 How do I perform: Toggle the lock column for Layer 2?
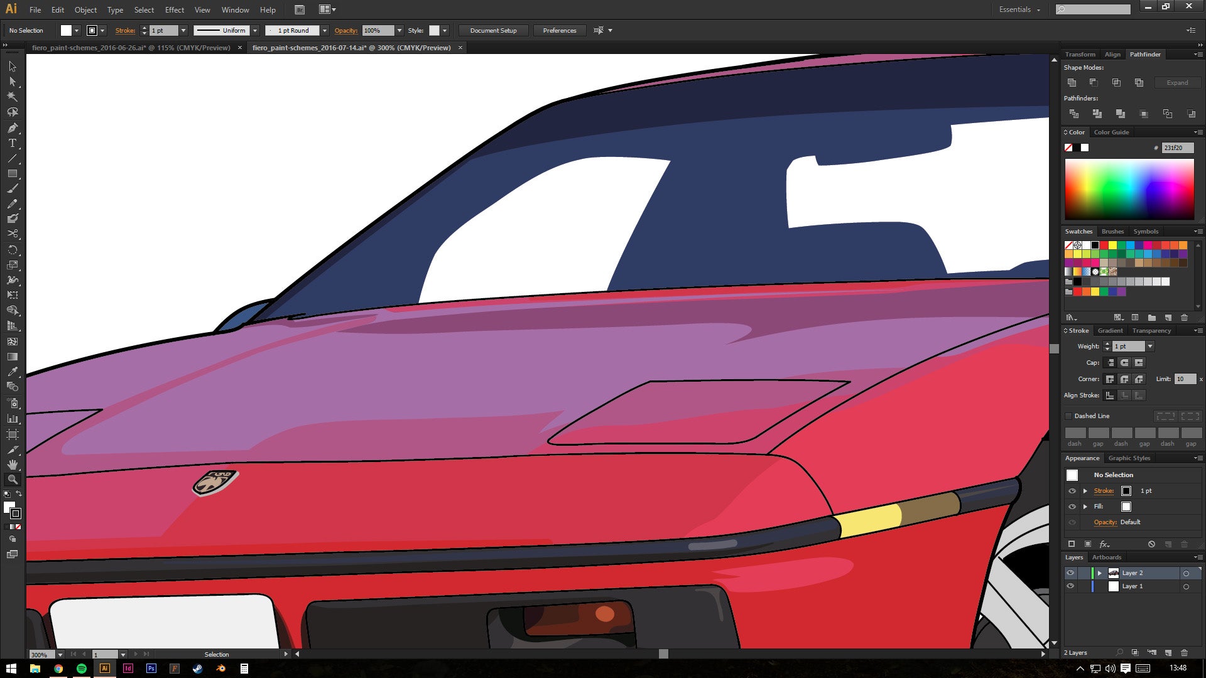pos(1084,573)
